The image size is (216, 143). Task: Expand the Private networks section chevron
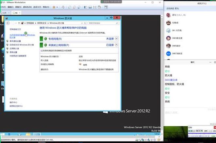(117, 39)
